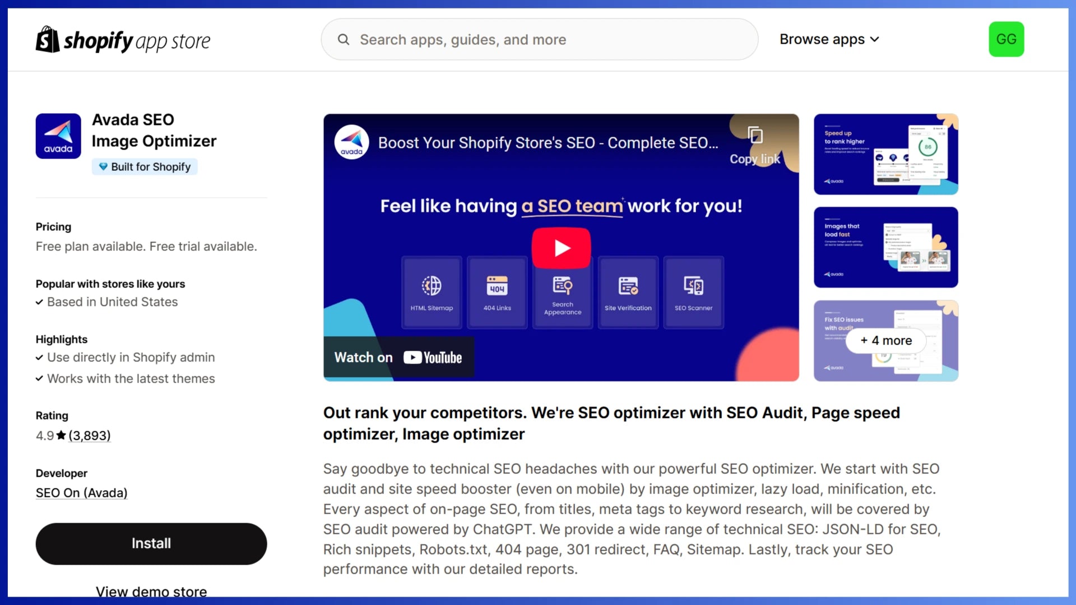Open the SEO On (Avada) developer link

point(82,493)
